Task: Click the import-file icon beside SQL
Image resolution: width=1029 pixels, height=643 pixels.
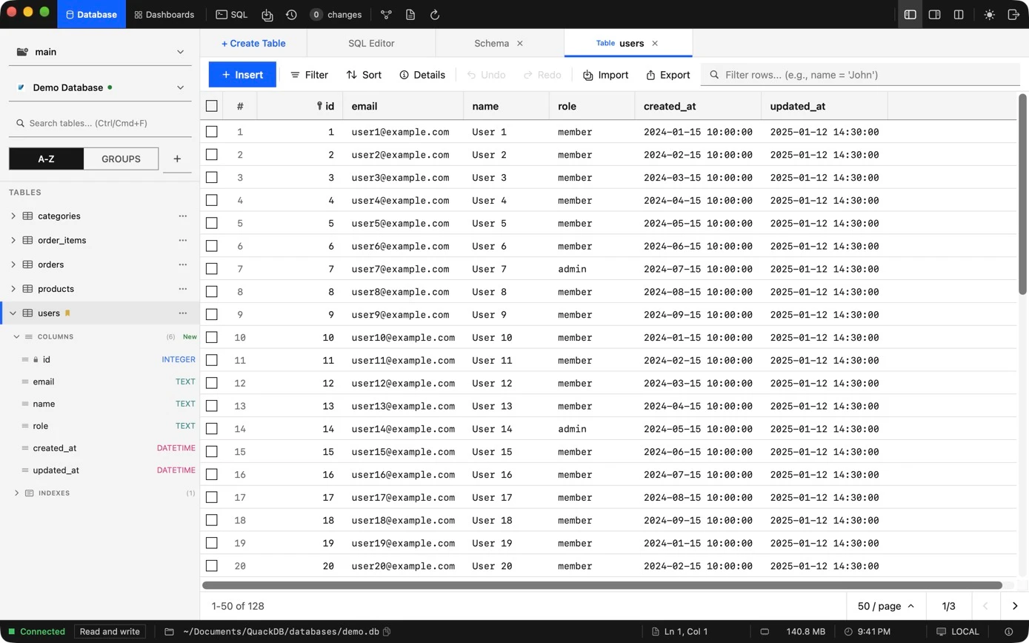Action: [x=267, y=15]
